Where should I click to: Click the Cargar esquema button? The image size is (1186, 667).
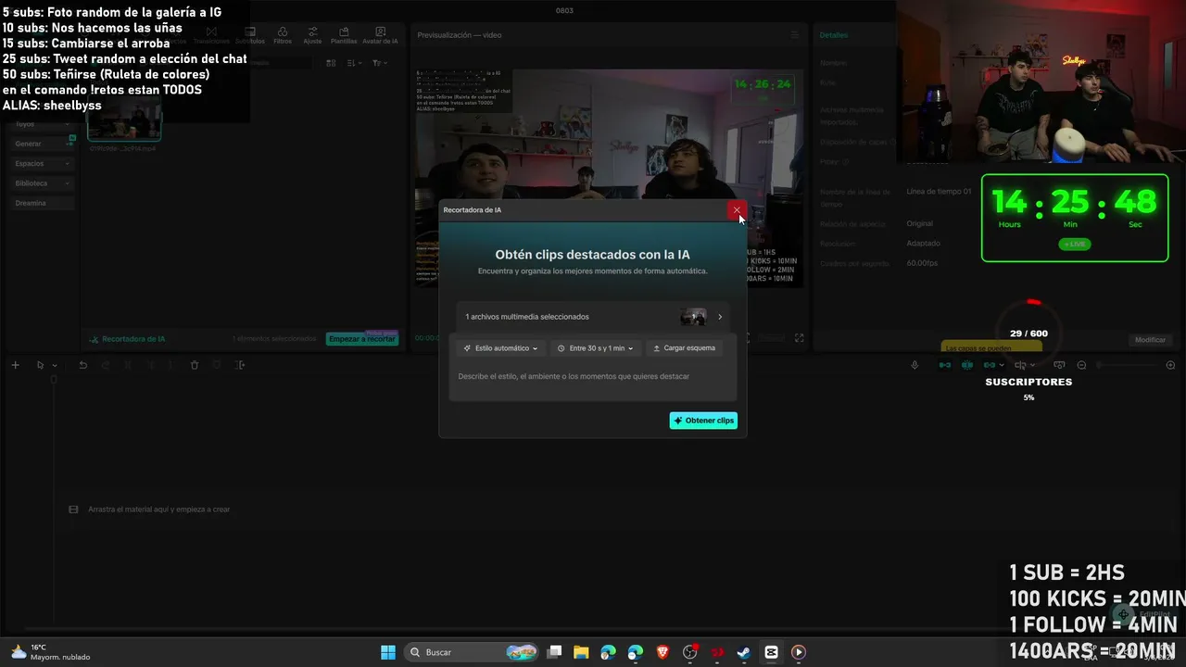click(x=685, y=348)
